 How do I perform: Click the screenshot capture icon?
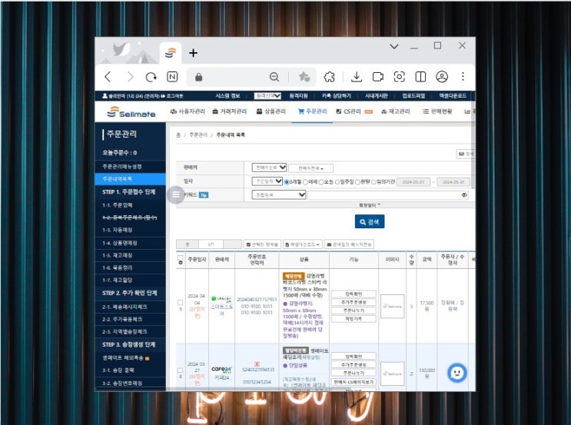pos(399,77)
